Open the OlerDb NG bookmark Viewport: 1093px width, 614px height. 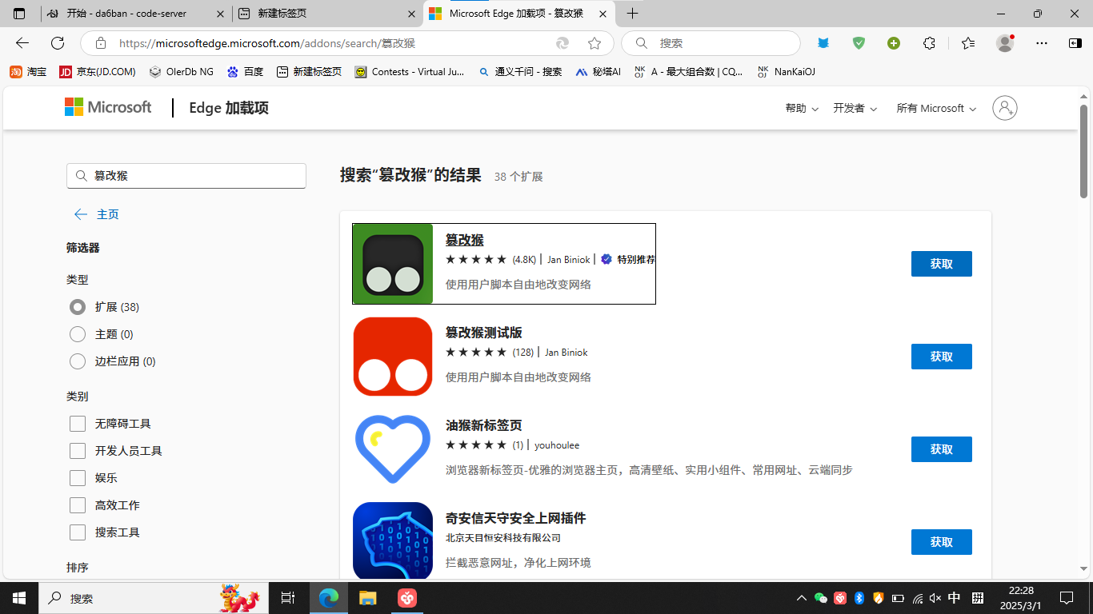(181, 72)
